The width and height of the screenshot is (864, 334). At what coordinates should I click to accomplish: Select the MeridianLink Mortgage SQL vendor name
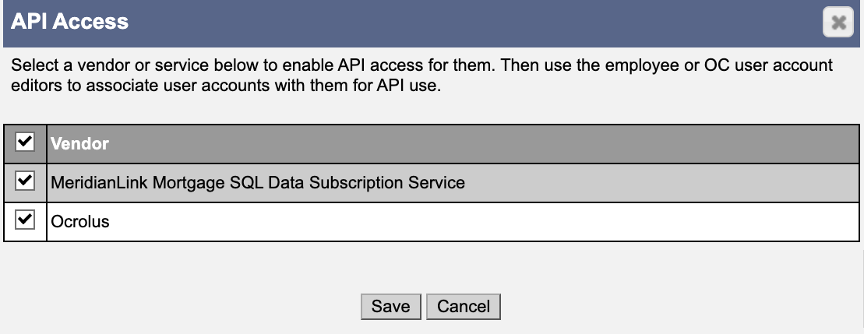pos(257,183)
